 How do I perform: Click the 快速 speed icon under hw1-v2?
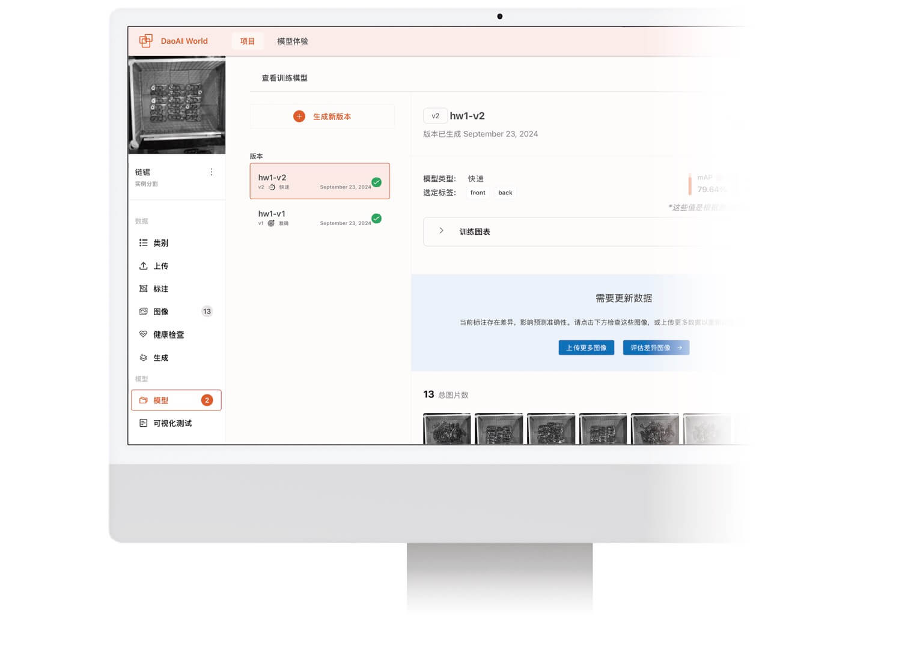click(x=272, y=187)
